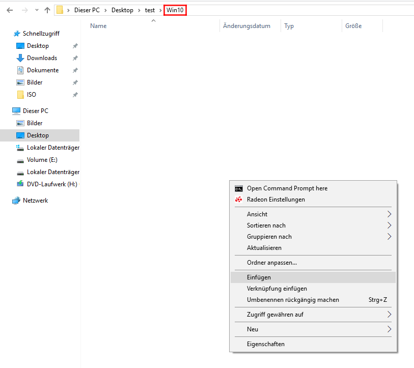
Task: Open Dokumente in the sidebar
Action: click(43, 70)
